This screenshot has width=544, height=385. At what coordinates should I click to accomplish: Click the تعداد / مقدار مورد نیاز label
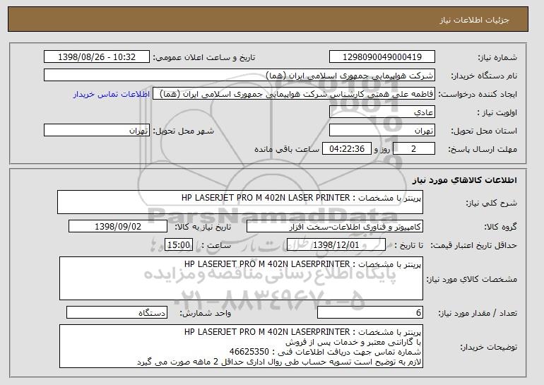478,313
